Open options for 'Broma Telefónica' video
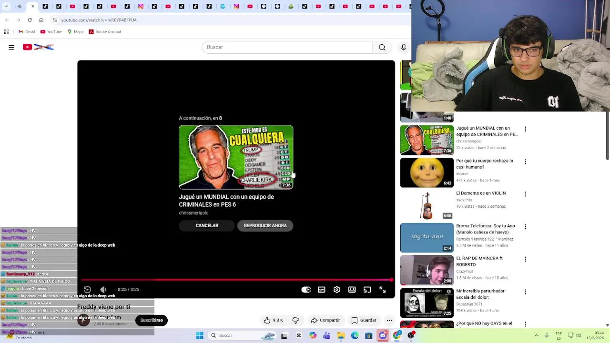The image size is (610, 343). coord(525,227)
